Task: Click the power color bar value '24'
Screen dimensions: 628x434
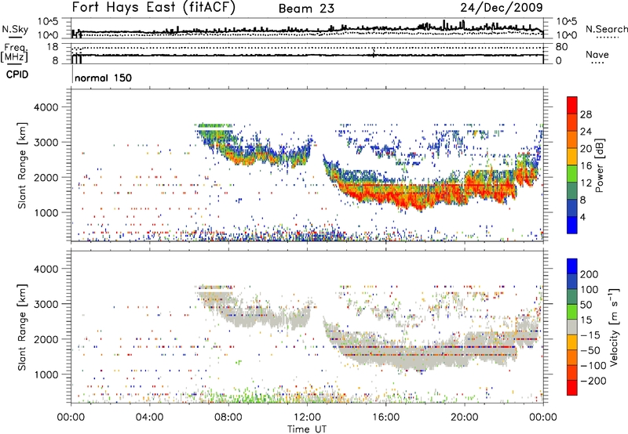Action: [586, 132]
